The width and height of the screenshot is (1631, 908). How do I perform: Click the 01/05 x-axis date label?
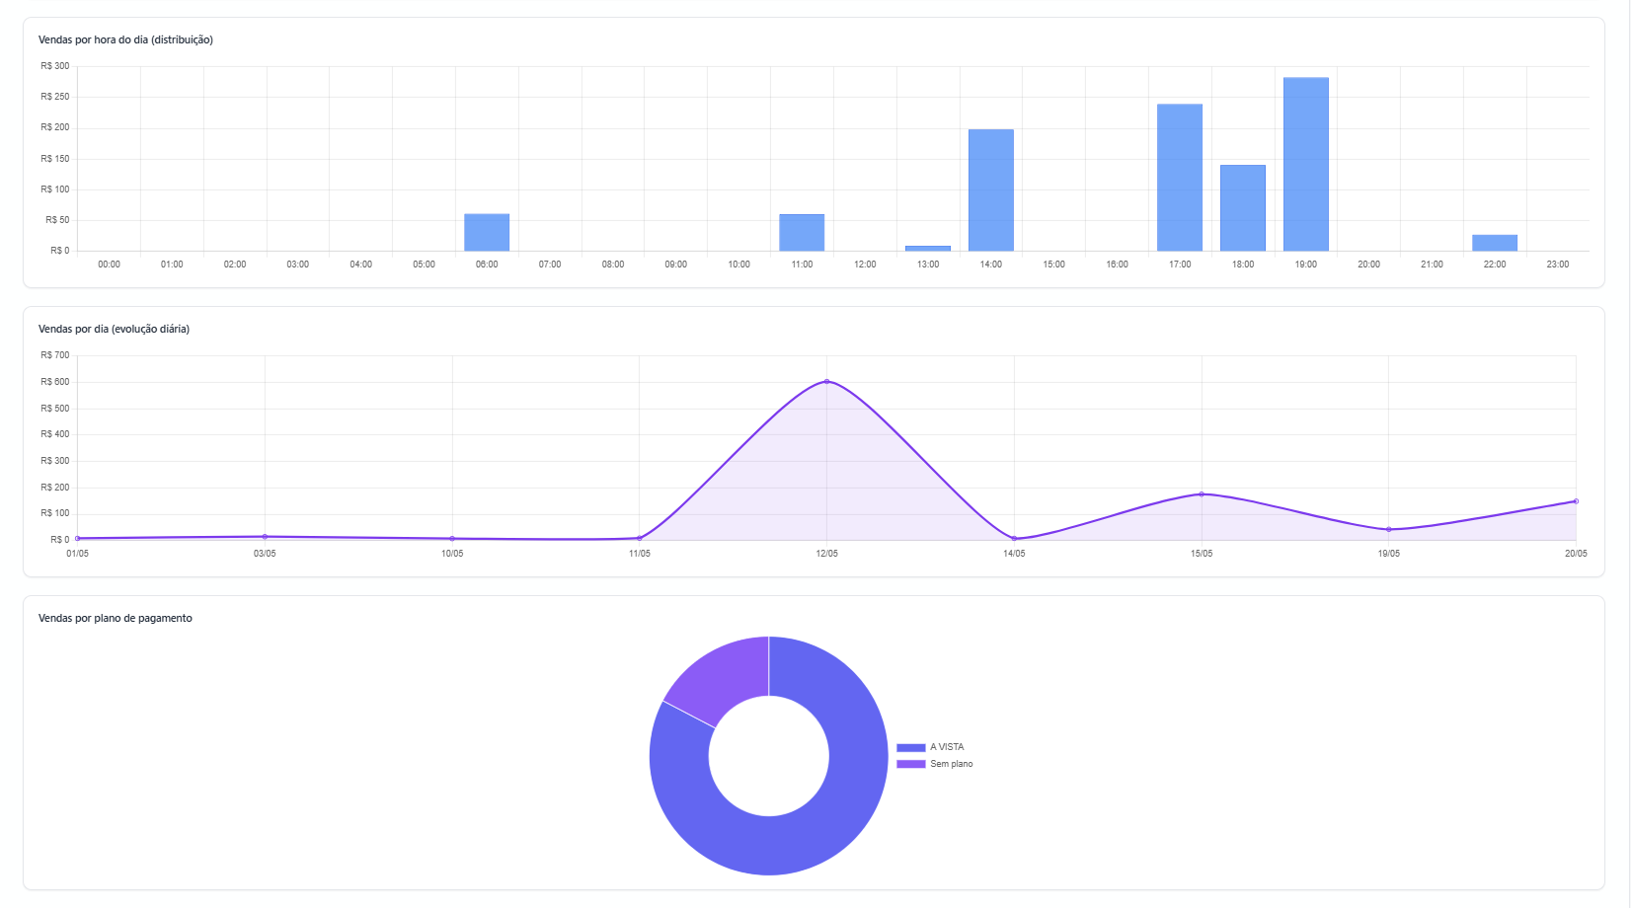(x=77, y=554)
